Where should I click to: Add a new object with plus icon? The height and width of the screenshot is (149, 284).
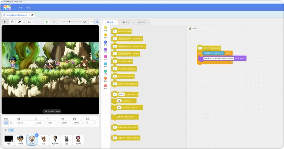5,130
